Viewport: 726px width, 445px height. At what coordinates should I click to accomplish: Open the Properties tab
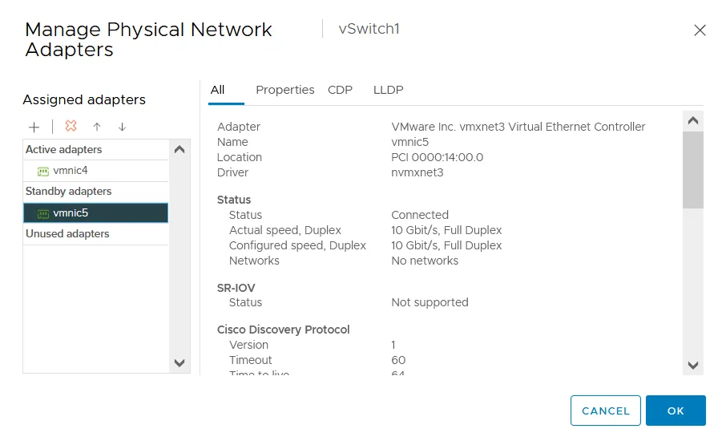tap(284, 90)
